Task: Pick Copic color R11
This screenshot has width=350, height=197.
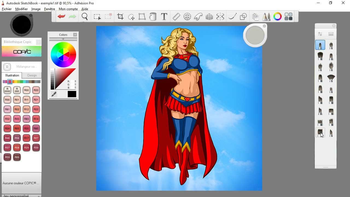Action: (x=27, y=100)
